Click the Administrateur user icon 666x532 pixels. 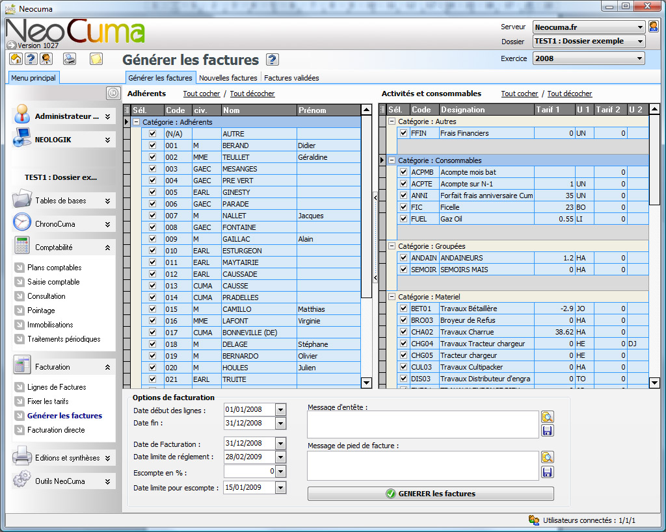coord(21,114)
